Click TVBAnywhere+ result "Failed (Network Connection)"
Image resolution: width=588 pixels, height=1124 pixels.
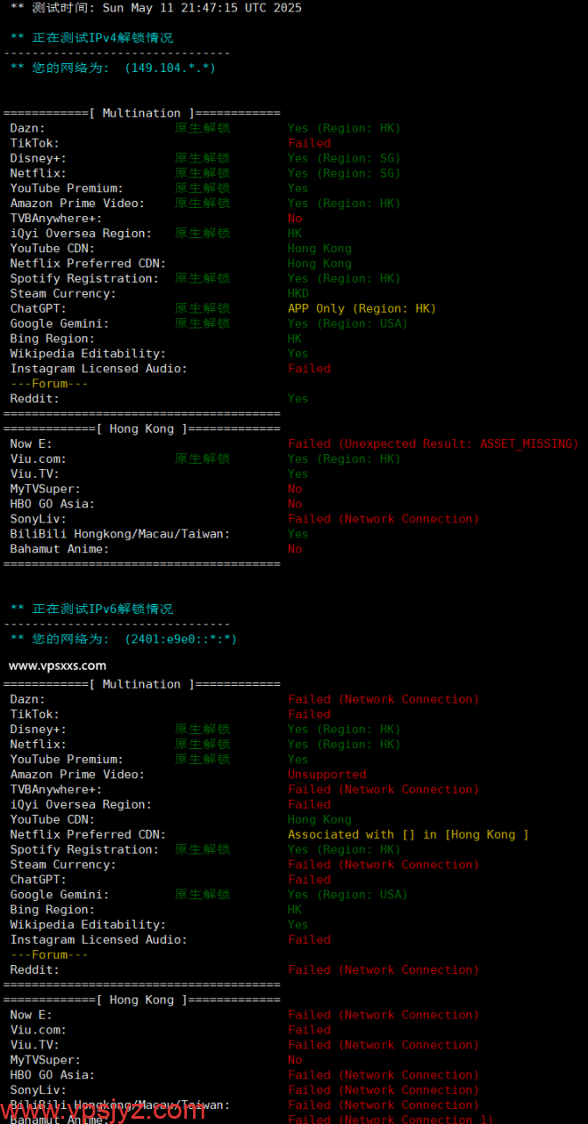click(x=384, y=789)
